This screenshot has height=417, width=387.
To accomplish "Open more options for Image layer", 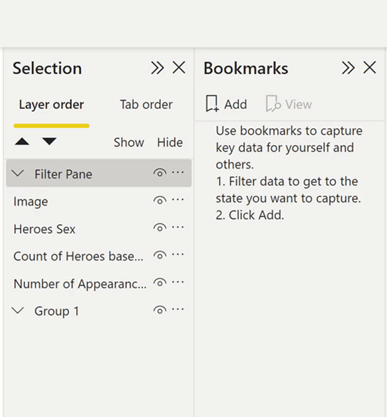I will coord(178,199).
